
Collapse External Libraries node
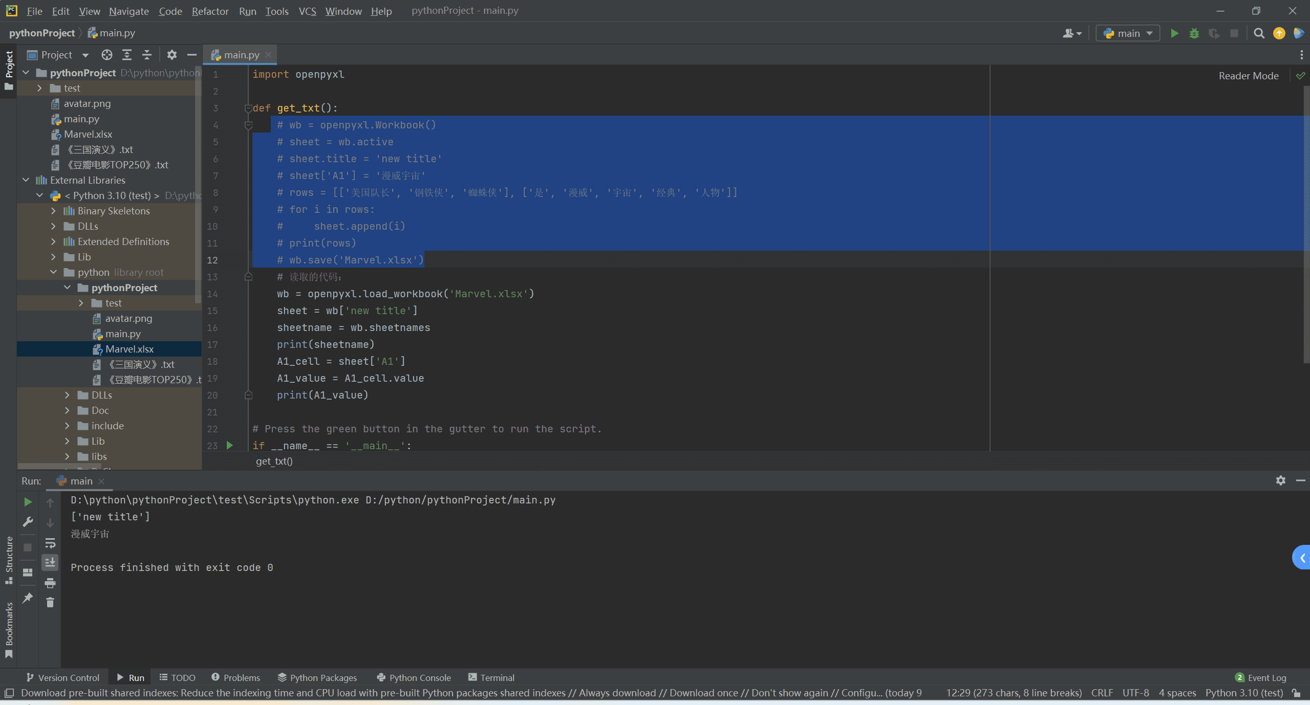click(26, 180)
